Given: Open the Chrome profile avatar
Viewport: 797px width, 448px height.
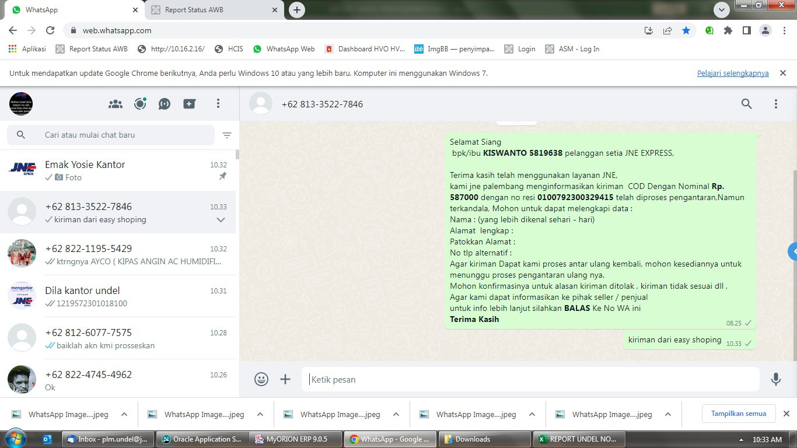Looking at the screenshot, I should [x=765, y=30].
